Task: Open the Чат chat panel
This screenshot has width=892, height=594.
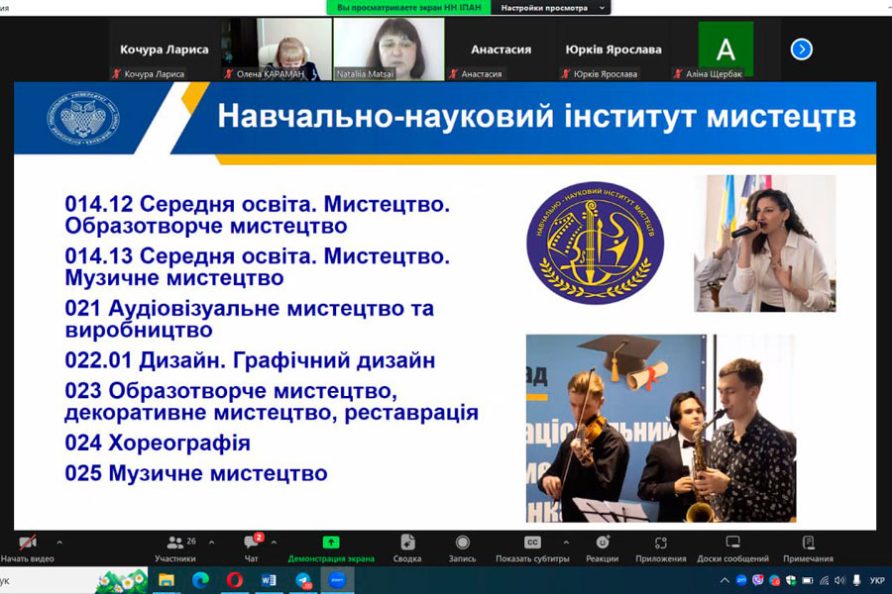Action: [x=252, y=547]
